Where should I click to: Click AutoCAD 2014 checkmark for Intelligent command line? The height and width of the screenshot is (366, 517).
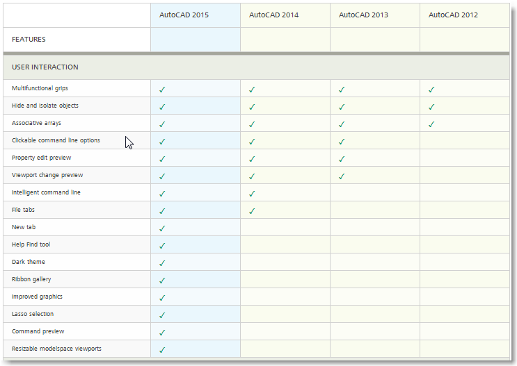(252, 194)
